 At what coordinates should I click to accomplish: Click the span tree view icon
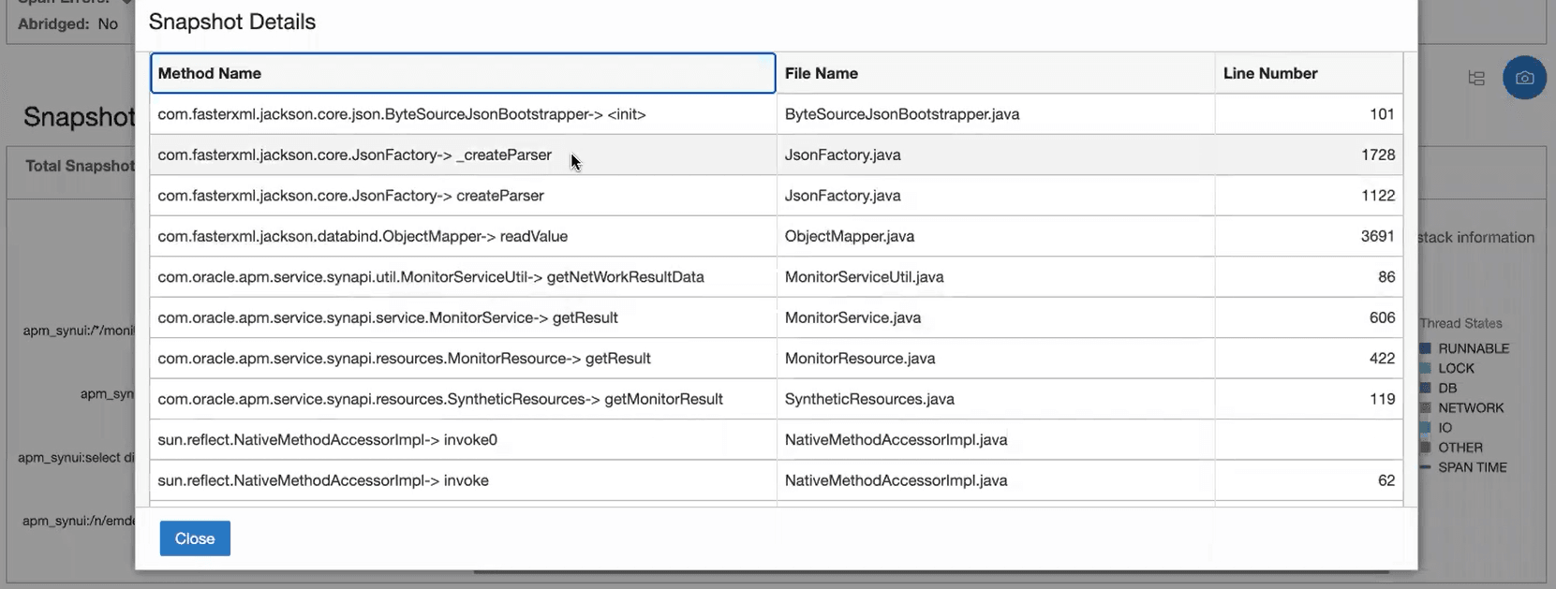pos(1476,79)
